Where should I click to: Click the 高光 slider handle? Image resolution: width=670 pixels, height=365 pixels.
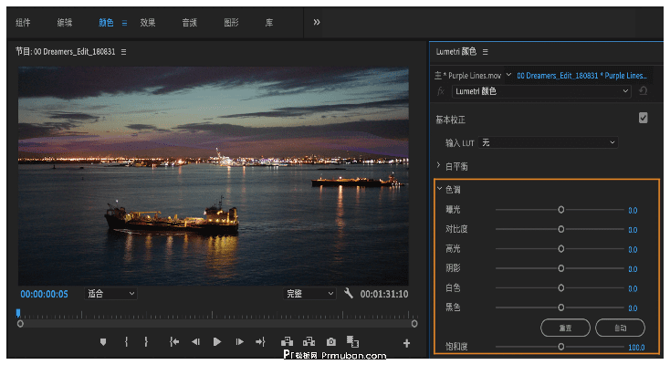point(561,249)
